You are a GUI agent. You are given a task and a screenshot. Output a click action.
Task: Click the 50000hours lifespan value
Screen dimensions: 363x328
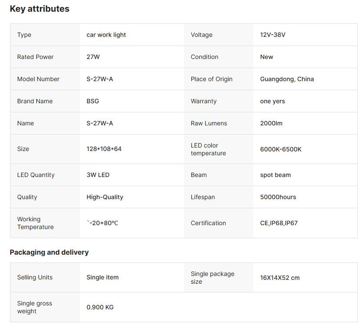[278, 197]
